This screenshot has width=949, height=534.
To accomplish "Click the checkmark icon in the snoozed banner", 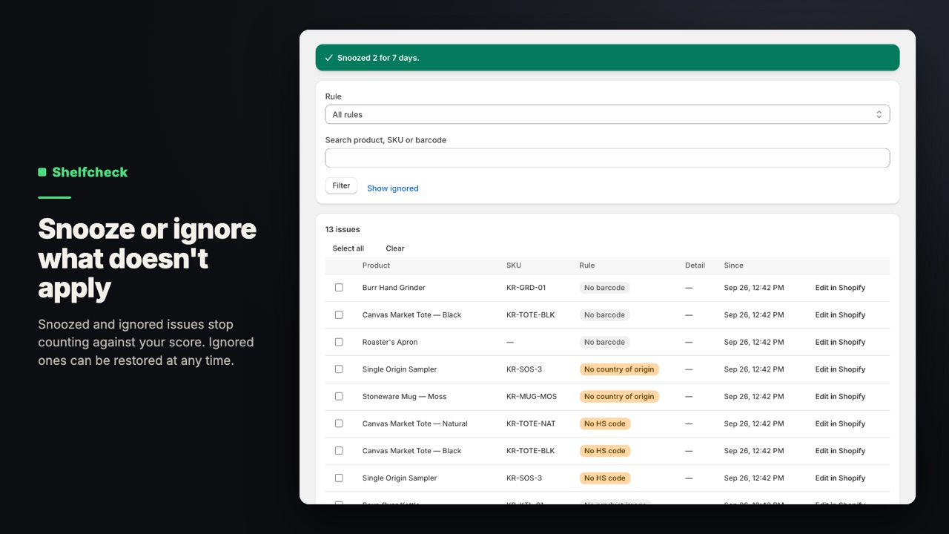I will (328, 58).
